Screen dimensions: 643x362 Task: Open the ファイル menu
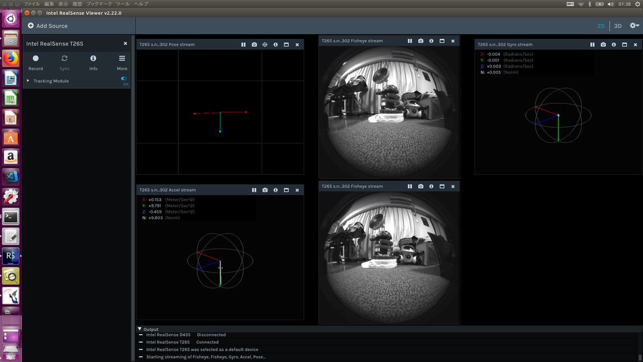pyautogui.click(x=32, y=4)
